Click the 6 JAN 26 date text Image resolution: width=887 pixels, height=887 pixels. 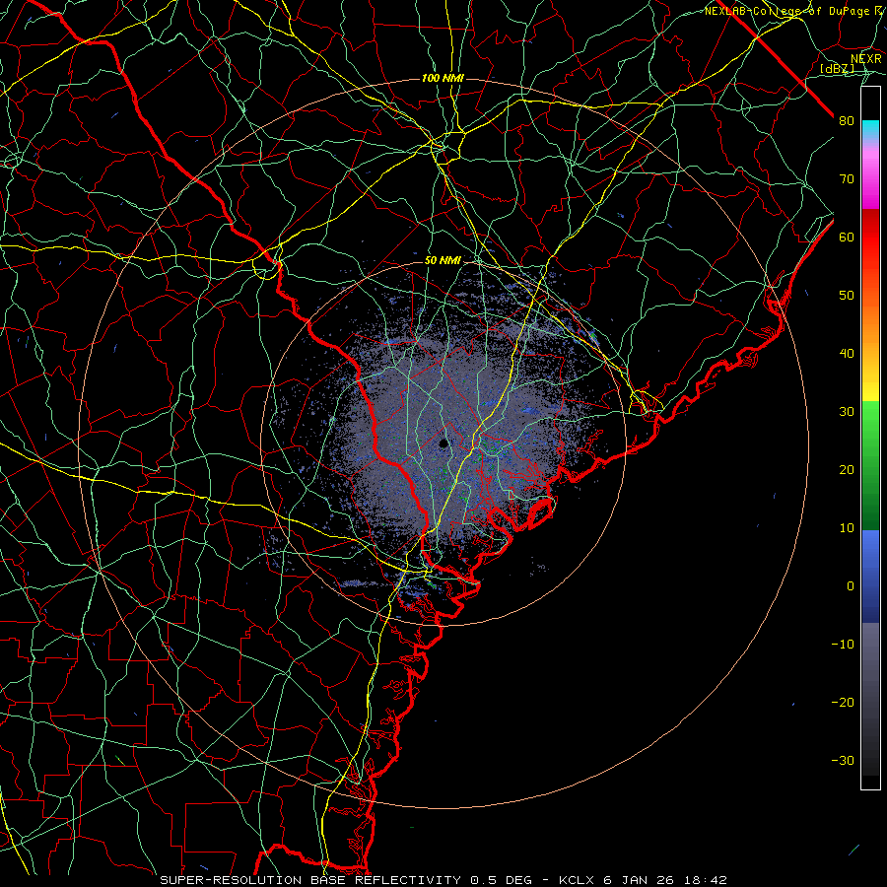[x=640, y=880]
